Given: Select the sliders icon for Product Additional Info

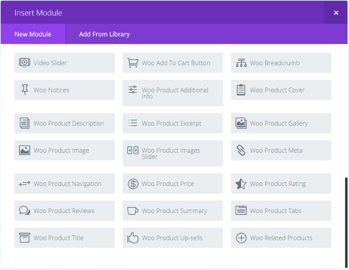Looking at the screenshot, I should click(x=132, y=90).
